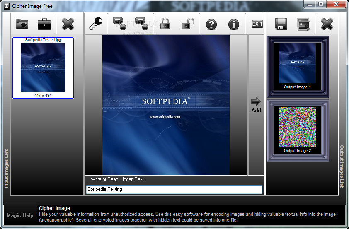This screenshot has height=229, width=349.
Task: Set password using the key icon
Action: pyautogui.click(x=96, y=24)
